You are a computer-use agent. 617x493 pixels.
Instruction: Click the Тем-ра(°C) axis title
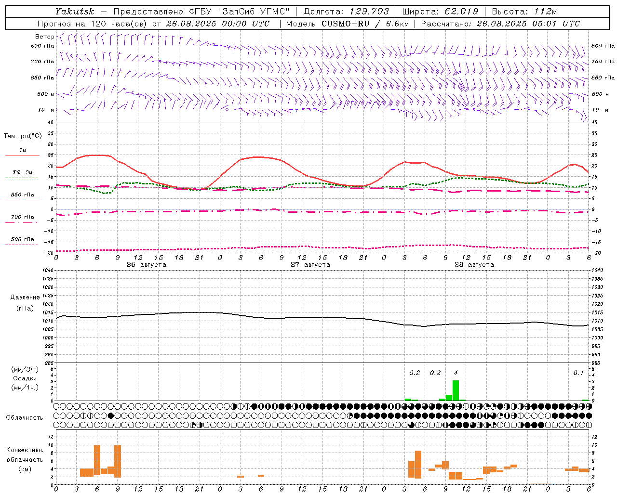tap(23, 136)
